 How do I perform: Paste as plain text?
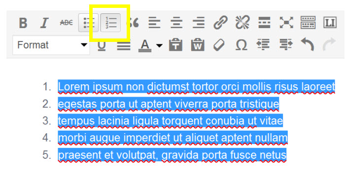[175, 45]
